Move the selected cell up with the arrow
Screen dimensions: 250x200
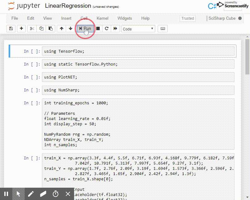(x=61, y=29)
